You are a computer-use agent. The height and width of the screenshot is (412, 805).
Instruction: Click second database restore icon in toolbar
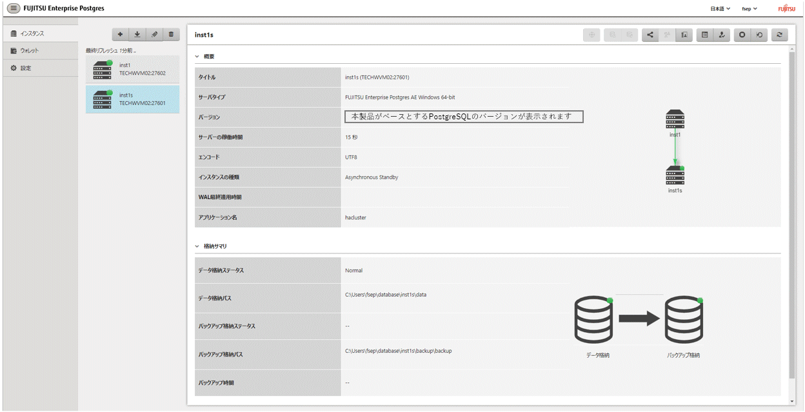pos(630,35)
